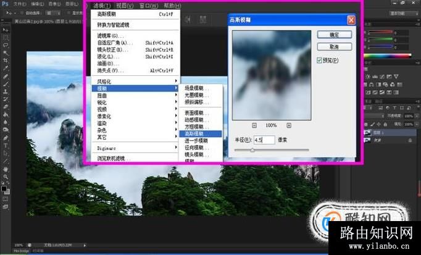Select the Path Selection tool

click(6, 154)
